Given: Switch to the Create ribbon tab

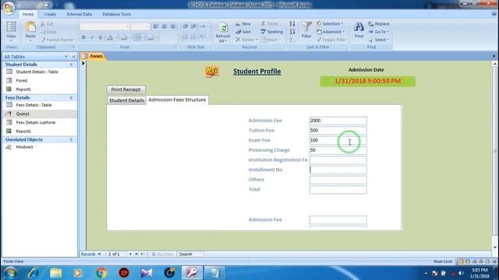Looking at the screenshot, I should click(x=50, y=14).
